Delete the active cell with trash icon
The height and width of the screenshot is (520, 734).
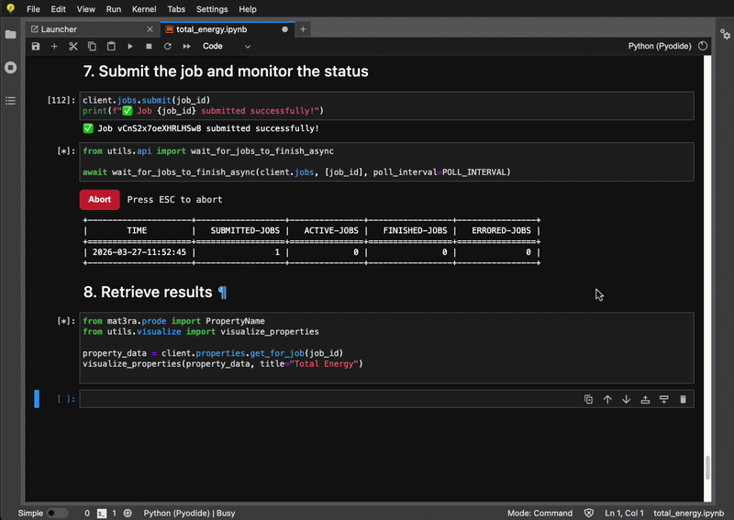pyautogui.click(x=683, y=399)
